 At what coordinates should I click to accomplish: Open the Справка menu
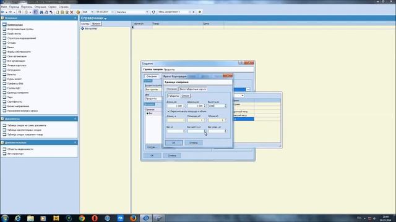(x=63, y=7)
